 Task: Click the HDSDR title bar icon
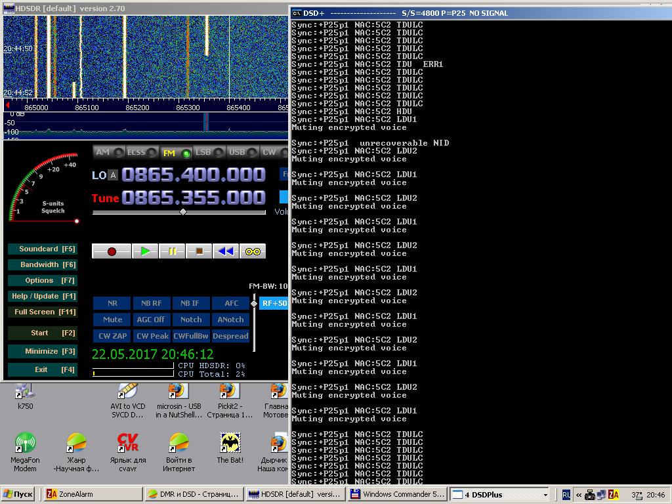(9, 8)
